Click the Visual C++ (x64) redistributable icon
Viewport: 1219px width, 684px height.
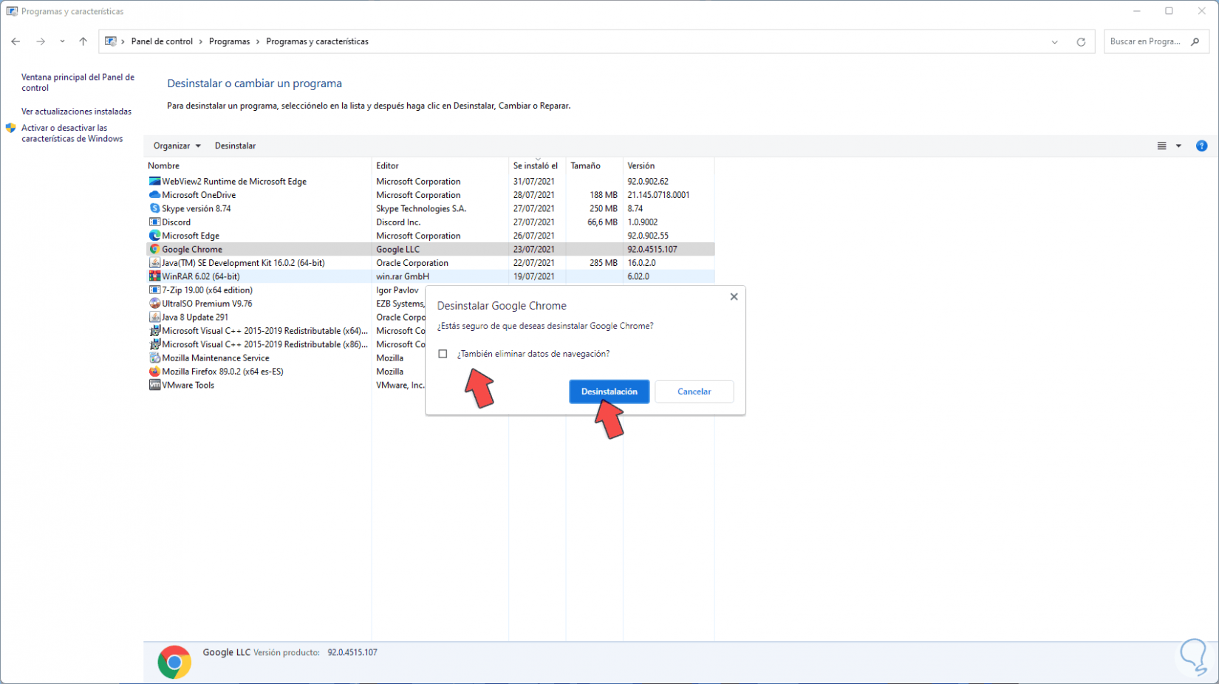154,331
